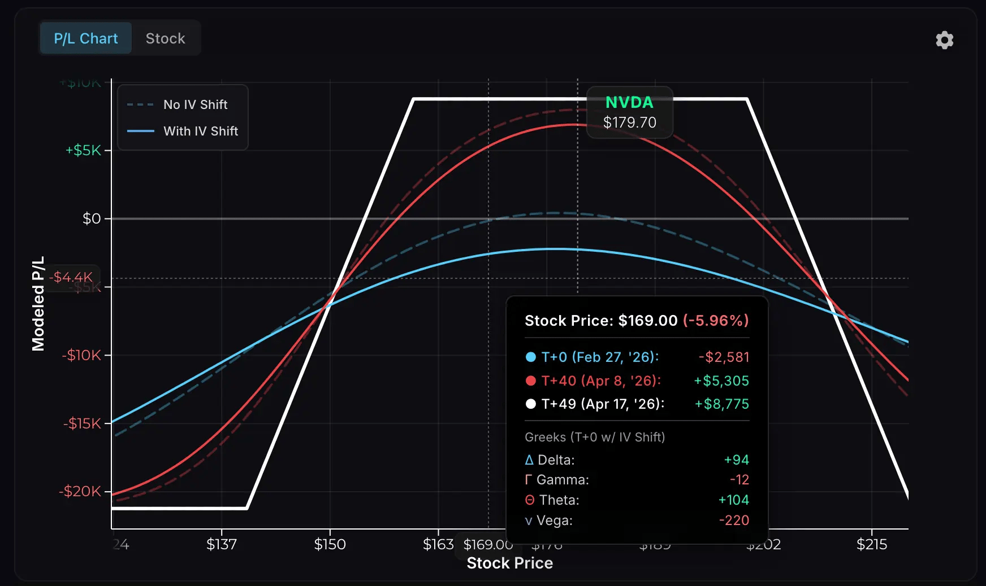
Task: Click the NVDA $179.70 price label
Action: [629, 112]
